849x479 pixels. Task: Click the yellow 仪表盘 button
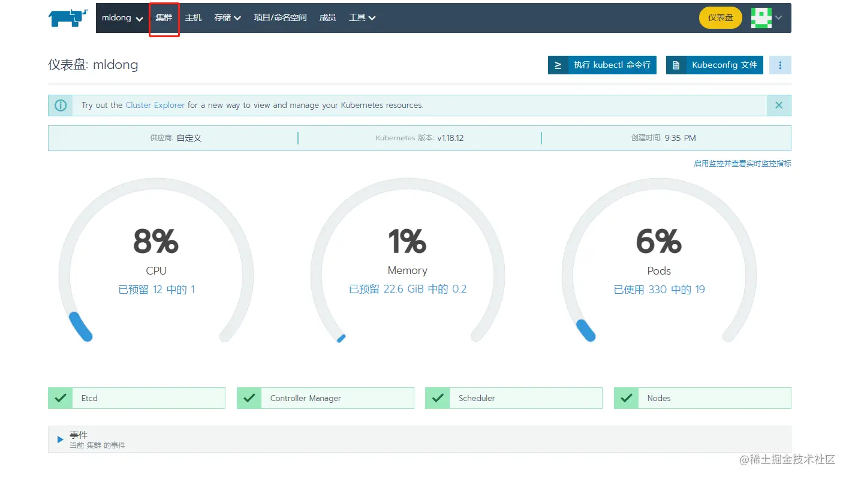(x=721, y=18)
